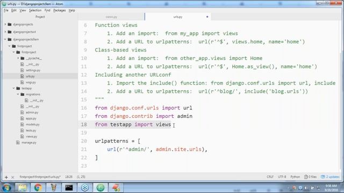Image resolution: width=344 pixels, height=193 pixels.
Task: Click the 18:26 cursor position indicator
Action: pyautogui.click(x=69, y=177)
